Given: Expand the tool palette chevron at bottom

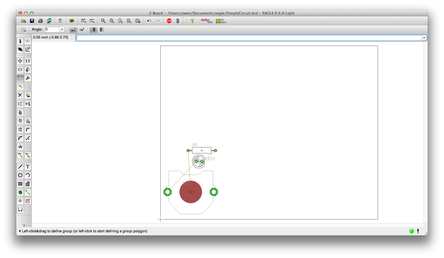Looking at the screenshot, I should (x=24, y=225).
